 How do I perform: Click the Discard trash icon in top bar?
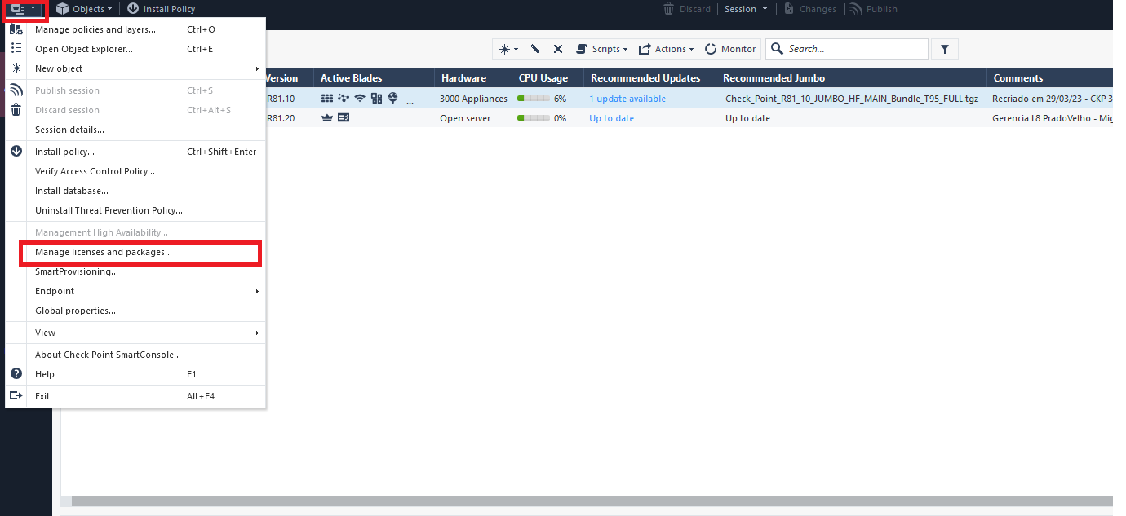tap(669, 9)
